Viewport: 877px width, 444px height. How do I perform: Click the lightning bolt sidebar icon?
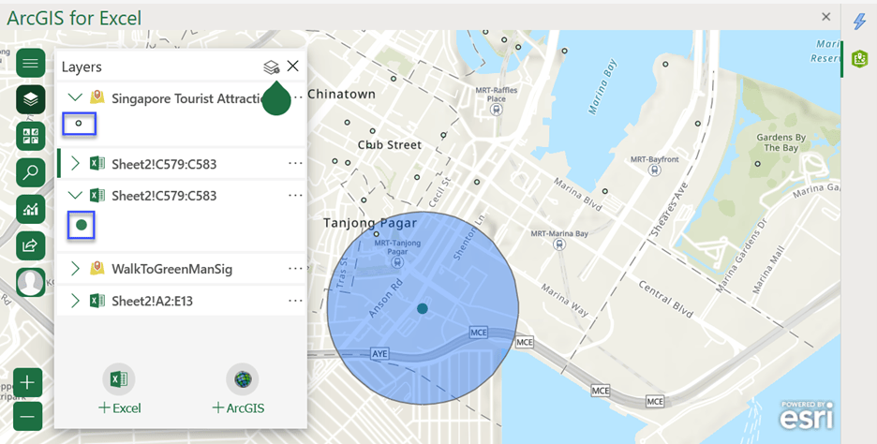click(x=859, y=22)
